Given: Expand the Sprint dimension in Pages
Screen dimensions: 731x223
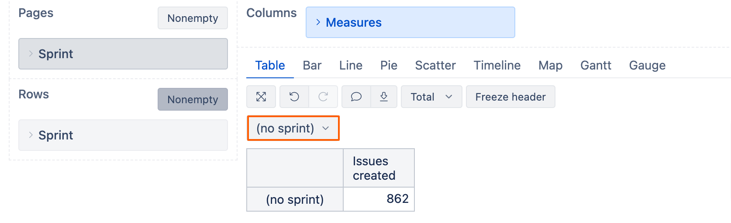Looking at the screenshot, I should [x=123, y=54].
